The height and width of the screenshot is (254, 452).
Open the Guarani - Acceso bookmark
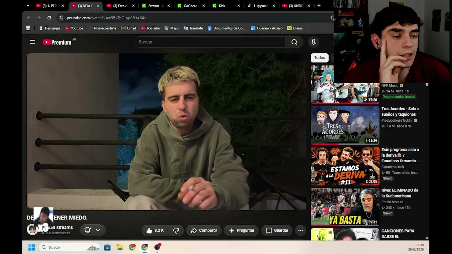[267, 28]
